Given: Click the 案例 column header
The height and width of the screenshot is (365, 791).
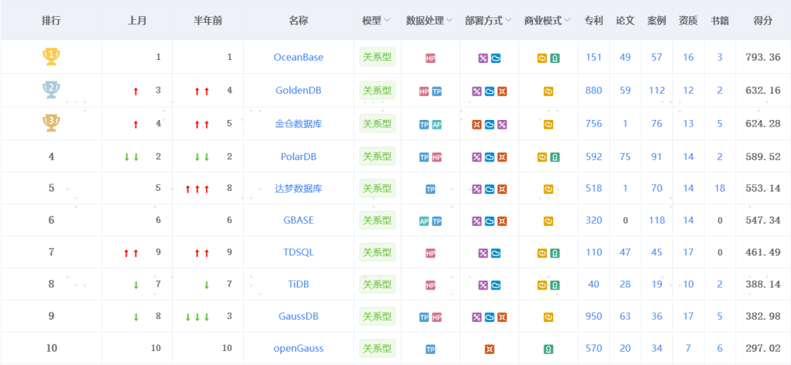Looking at the screenshot, I should click(x=656, y=20).
